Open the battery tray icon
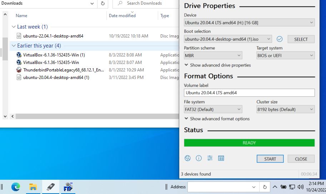Screen dimensions: 326x194 pyautogui.click(x=283, y=187)
